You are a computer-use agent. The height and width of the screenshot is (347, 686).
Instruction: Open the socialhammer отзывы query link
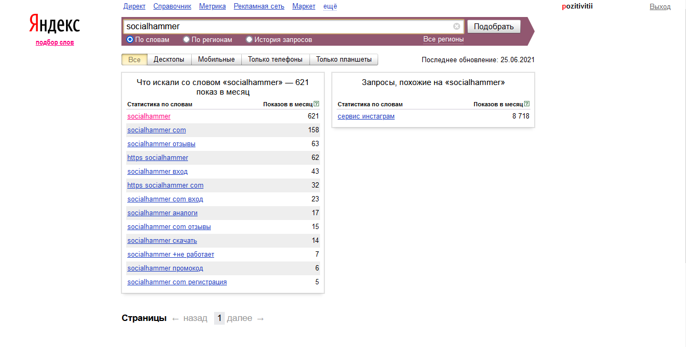tap(161, 144)
